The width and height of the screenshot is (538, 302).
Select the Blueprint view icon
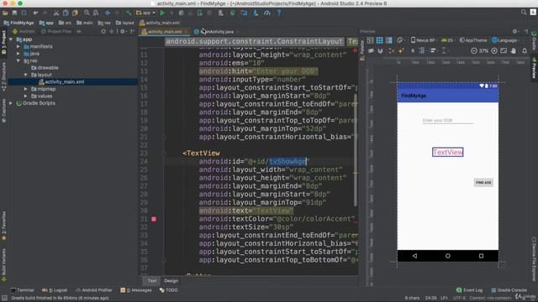coord(379,40)
